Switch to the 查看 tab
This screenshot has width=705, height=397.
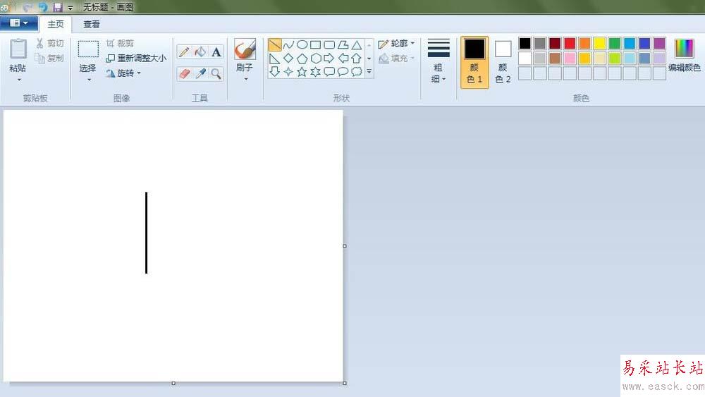coord(92,24)
